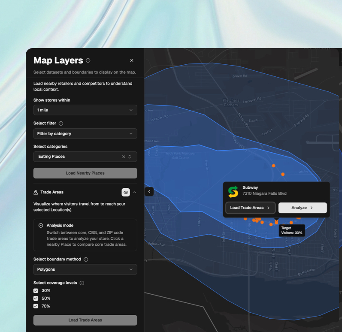Uncheck the 50% coverage level

tap(36, 299)
